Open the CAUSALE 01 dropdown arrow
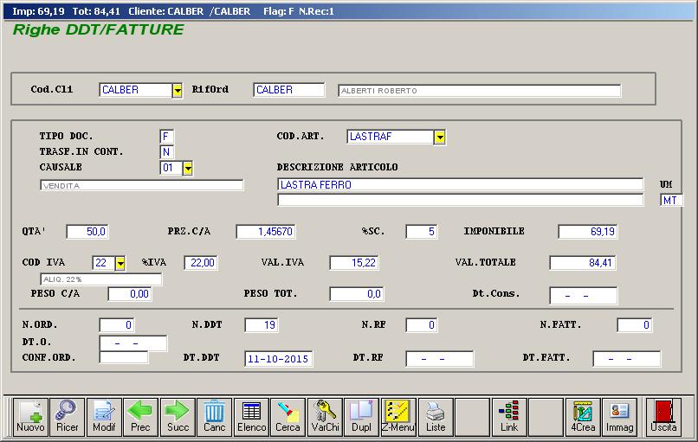Image resolution: width=698 pixels, height=442 pixels. click(187, 169)
